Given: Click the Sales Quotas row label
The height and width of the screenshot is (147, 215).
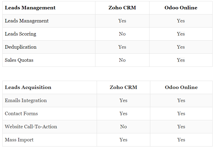Looking at the screenshot, I should click(19, 60).
